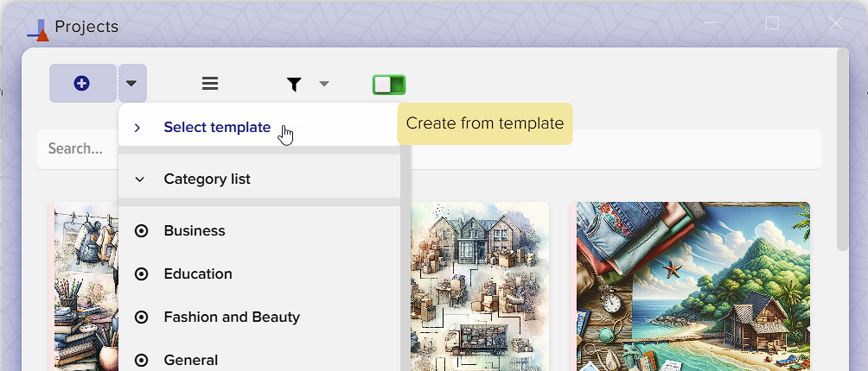The image size is (868, 371).
Task: Select the Business category radio button
Action: (142, 230)
